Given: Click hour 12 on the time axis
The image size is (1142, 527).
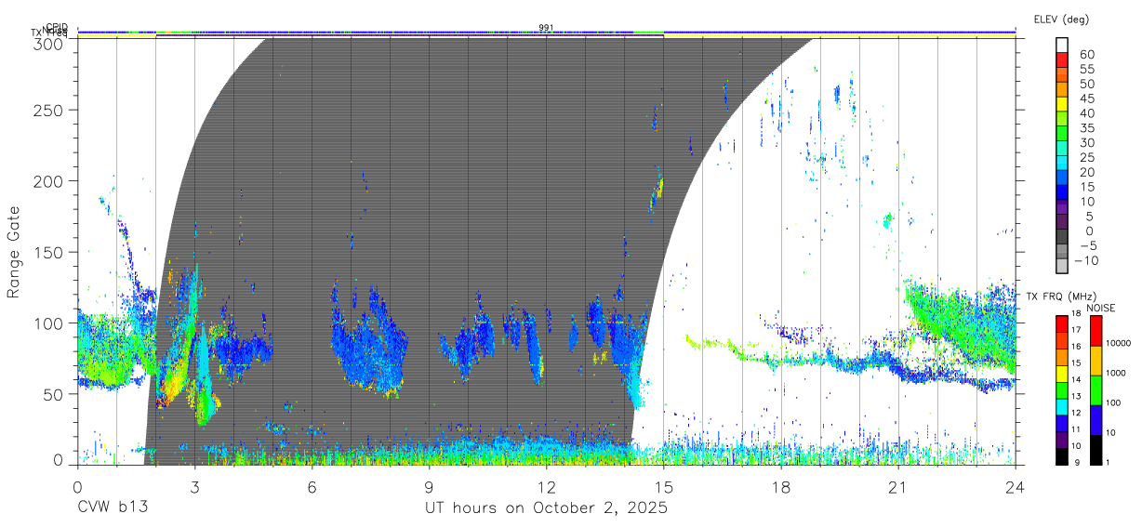Looking at the screenshot, I should [546, 486].
